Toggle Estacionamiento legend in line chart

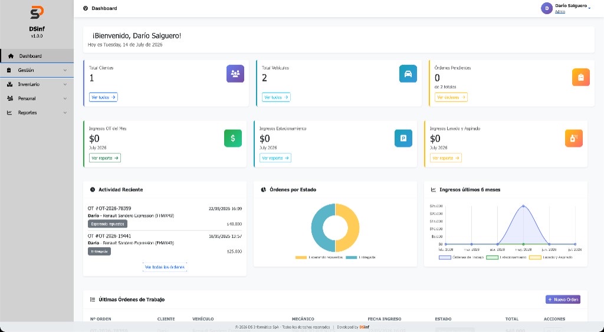pyautogui.click(x=506, y=257)
